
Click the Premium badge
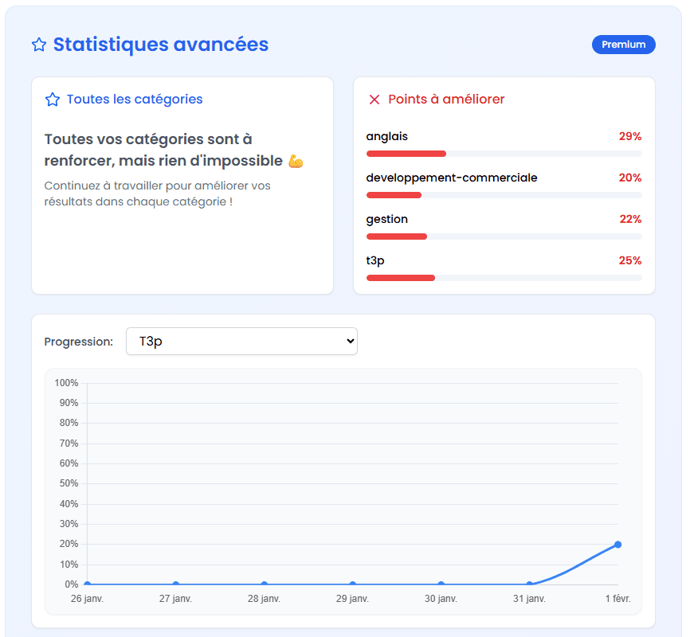(x=624, y=45)
